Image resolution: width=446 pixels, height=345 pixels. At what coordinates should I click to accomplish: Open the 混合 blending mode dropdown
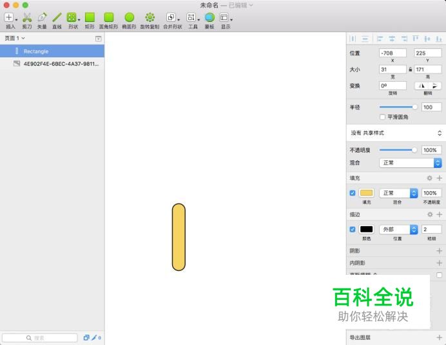click(x=410, y=163)
